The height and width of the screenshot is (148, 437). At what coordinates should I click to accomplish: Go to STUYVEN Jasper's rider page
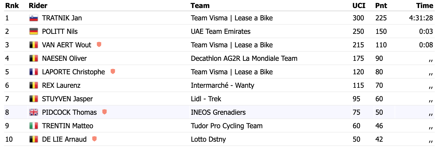[x=67, y=99]
